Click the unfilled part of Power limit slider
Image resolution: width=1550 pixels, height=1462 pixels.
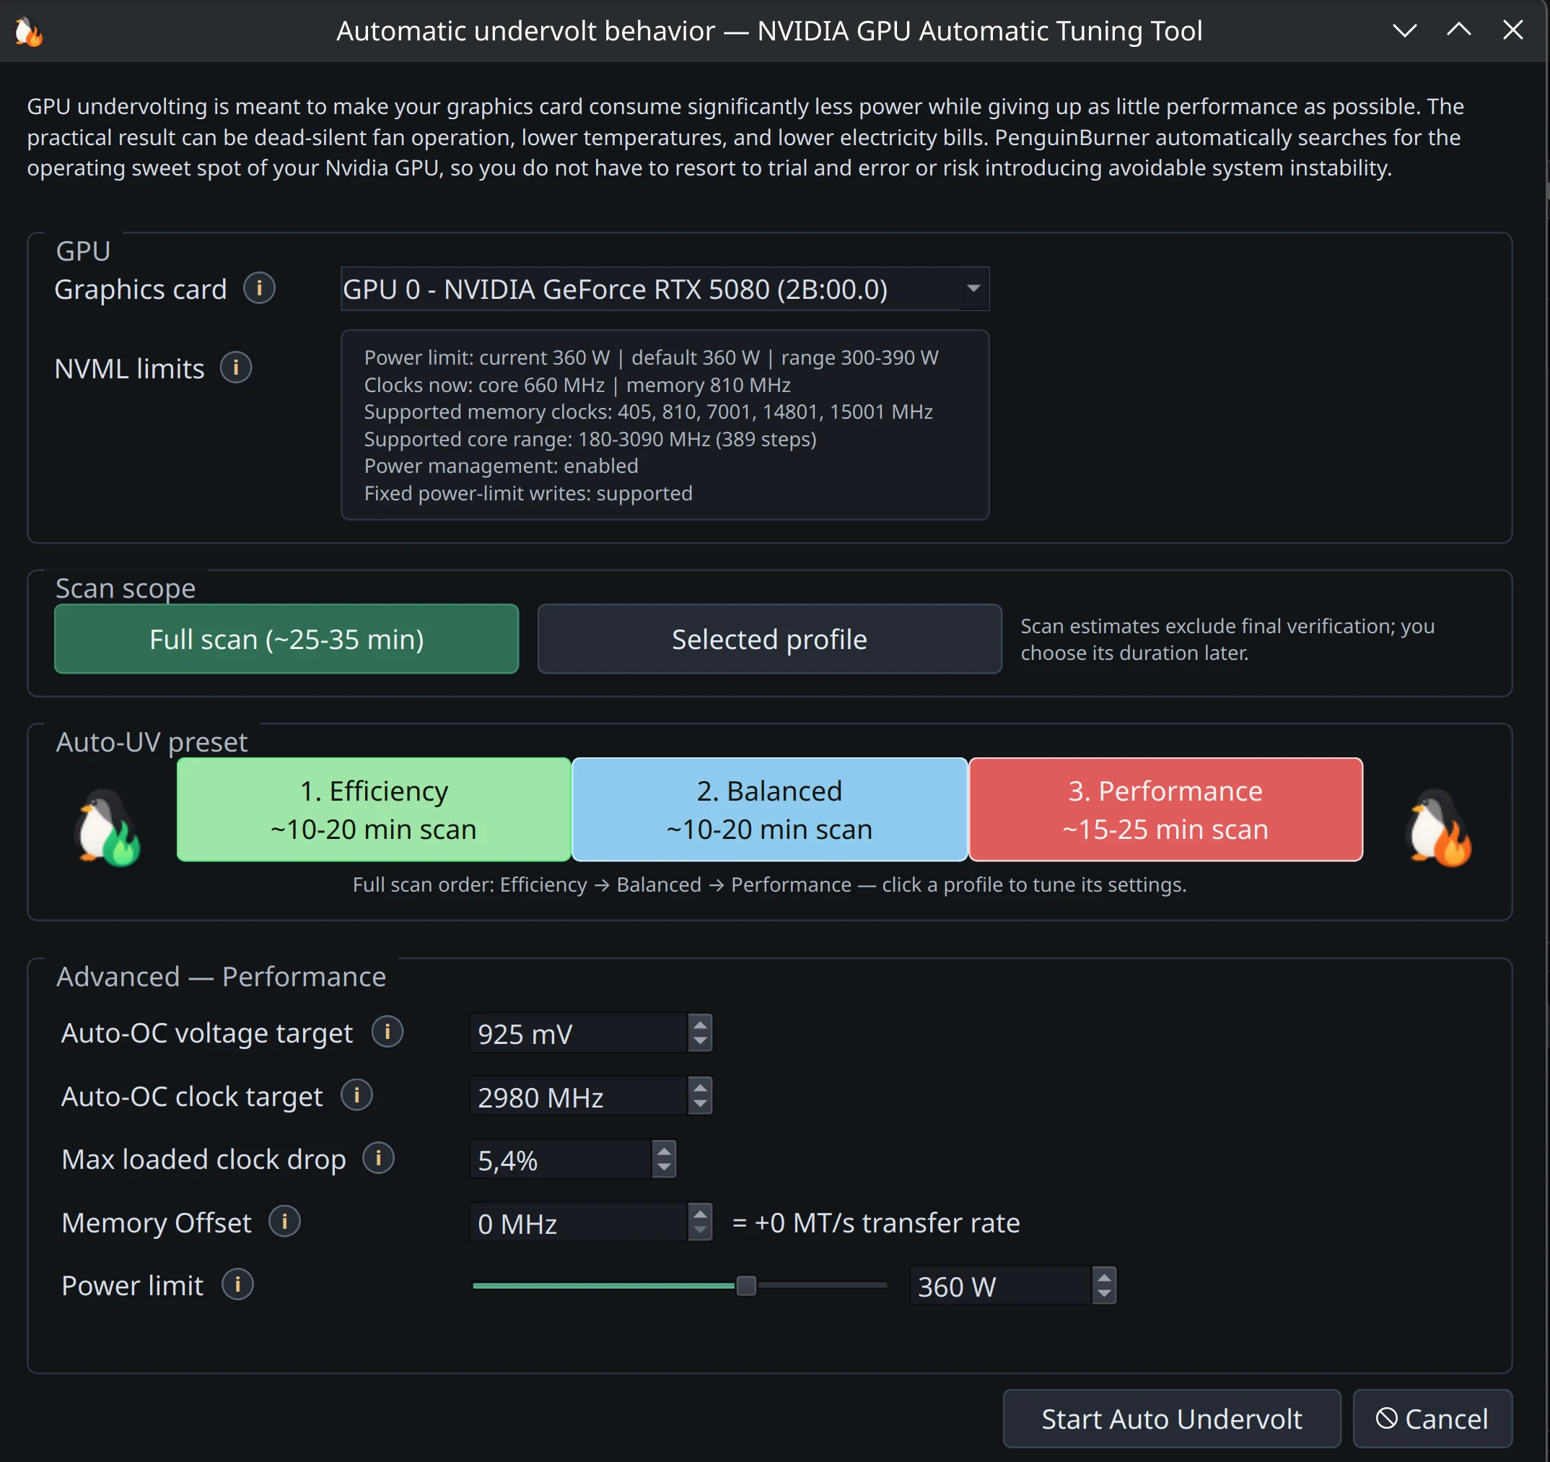(822, 1286)
